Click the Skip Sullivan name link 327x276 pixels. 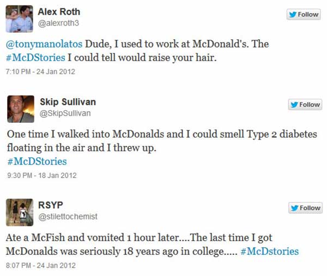[68, 102]
